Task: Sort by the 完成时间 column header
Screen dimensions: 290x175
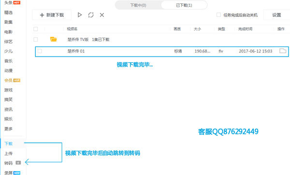Action: point(245,29)
